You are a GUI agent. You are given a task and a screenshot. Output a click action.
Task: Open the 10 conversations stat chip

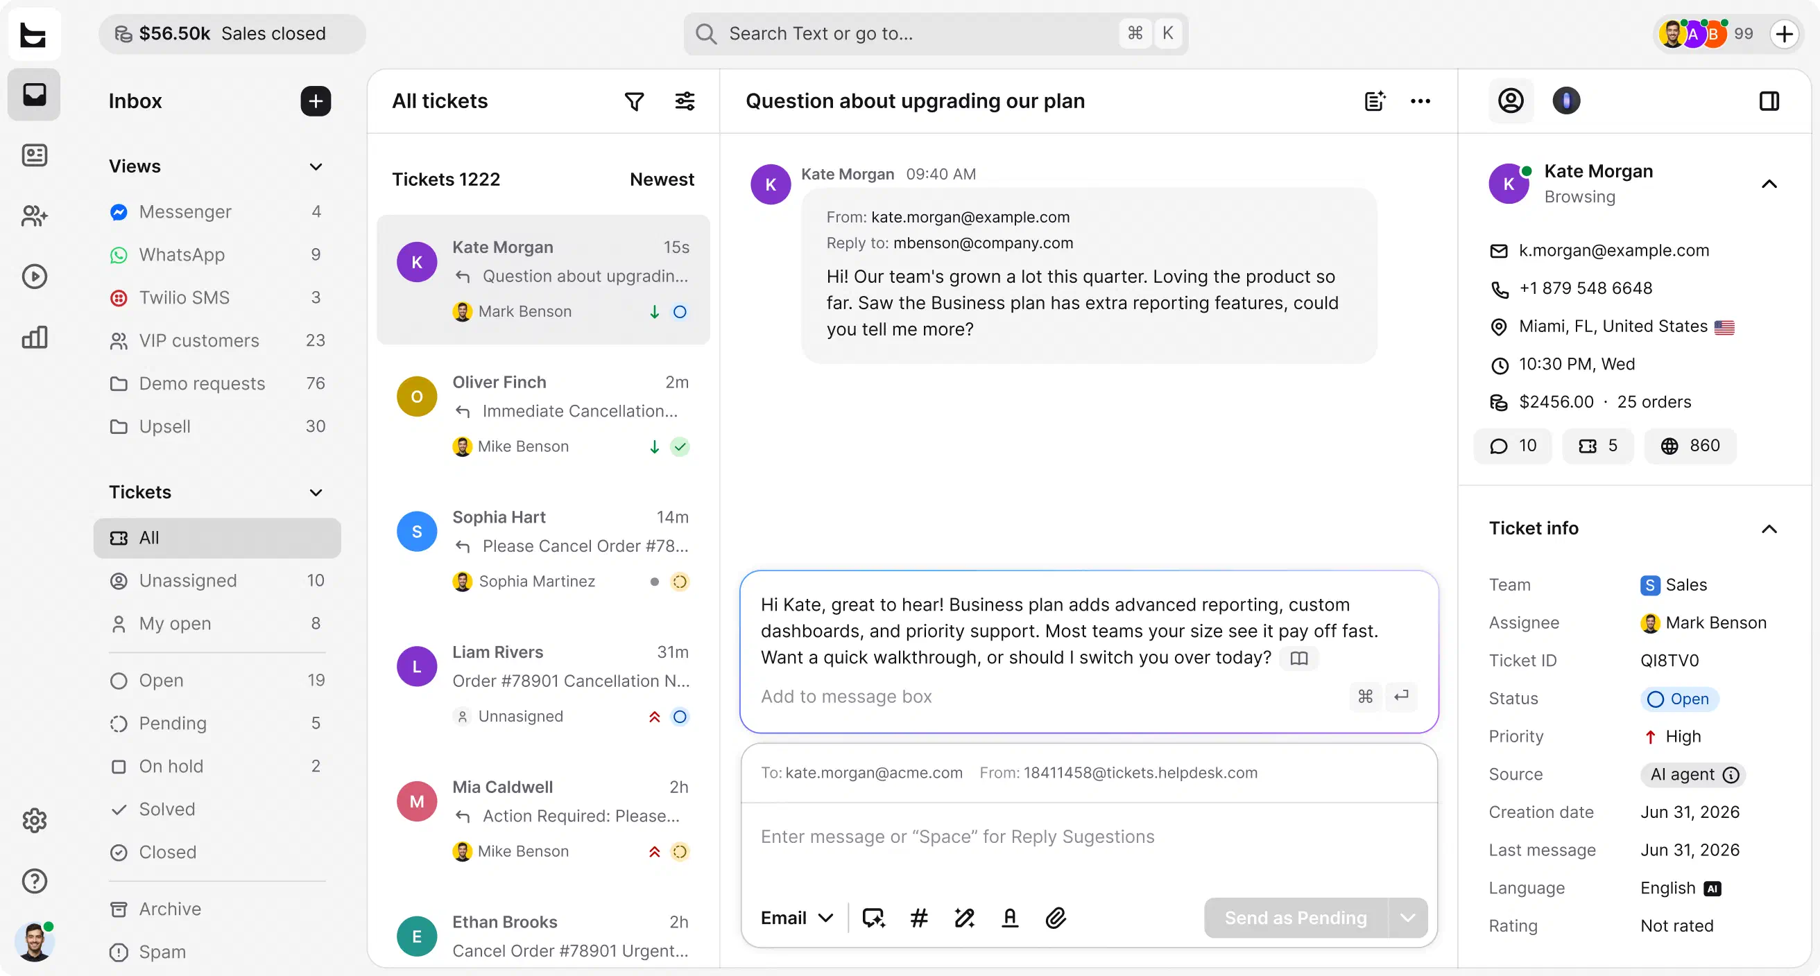[x=1512, y=446]
